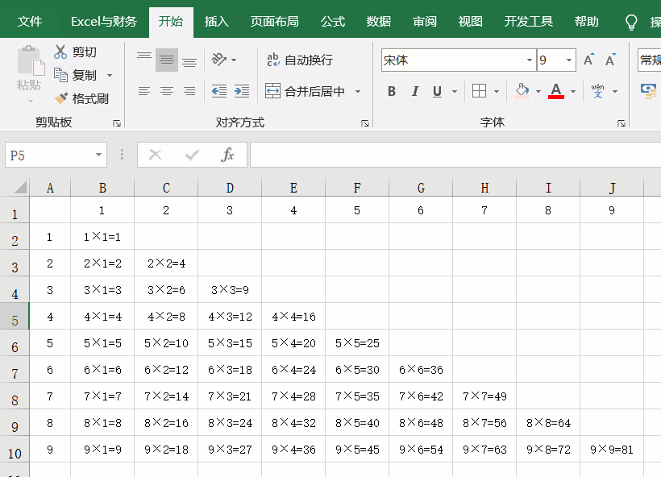Expand the font color dropdown arrow
Viewport: 661px width, 477px height.
573,91
